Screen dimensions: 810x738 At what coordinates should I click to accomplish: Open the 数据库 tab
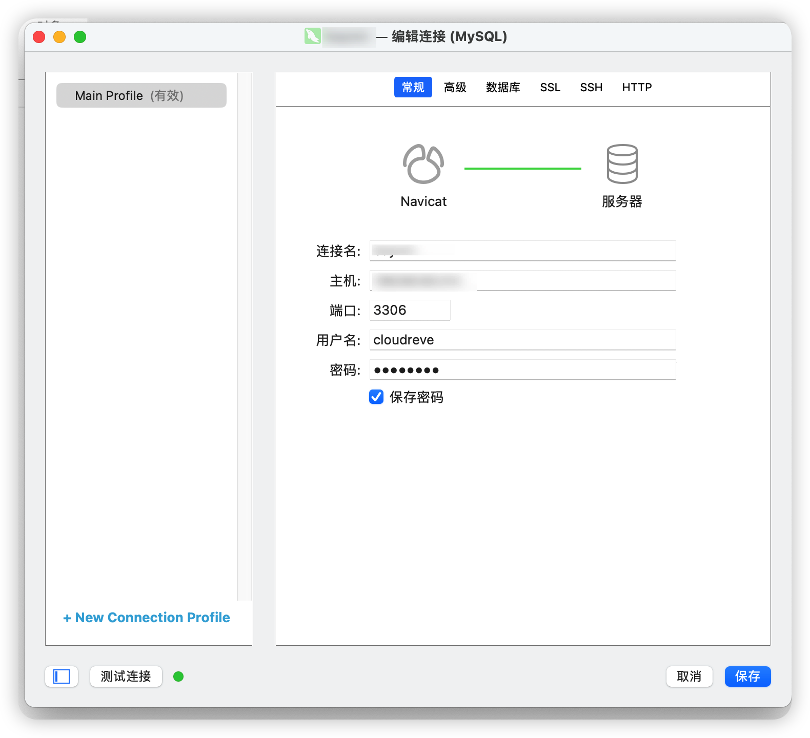point(503,87)
